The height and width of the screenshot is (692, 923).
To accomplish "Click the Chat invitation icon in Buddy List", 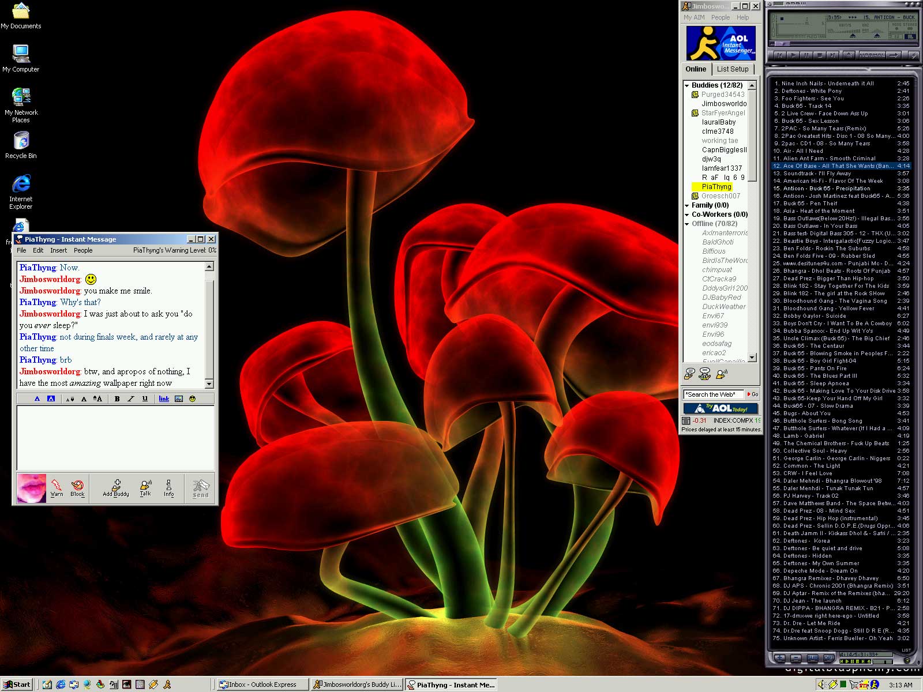I will tap(704, 374).
